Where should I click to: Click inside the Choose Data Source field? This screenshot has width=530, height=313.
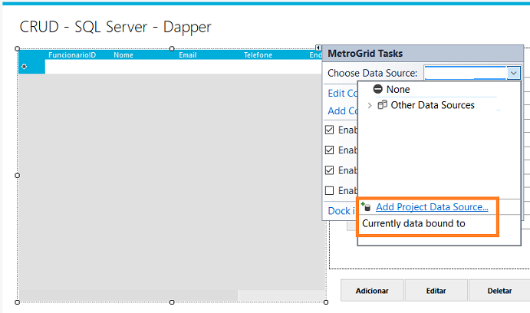(x=466, y=73)
